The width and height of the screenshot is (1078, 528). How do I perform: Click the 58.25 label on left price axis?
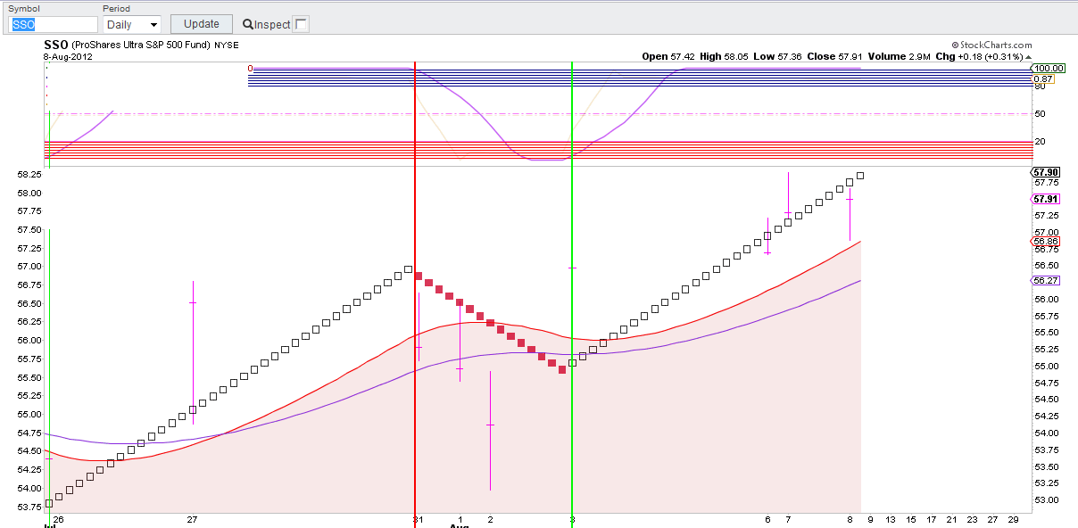click(x=29, y=175)
